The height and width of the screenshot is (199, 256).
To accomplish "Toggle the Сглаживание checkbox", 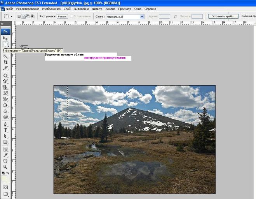I will click(71, 16).
